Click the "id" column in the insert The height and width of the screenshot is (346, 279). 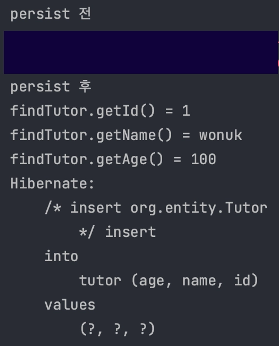pos(242,280)
